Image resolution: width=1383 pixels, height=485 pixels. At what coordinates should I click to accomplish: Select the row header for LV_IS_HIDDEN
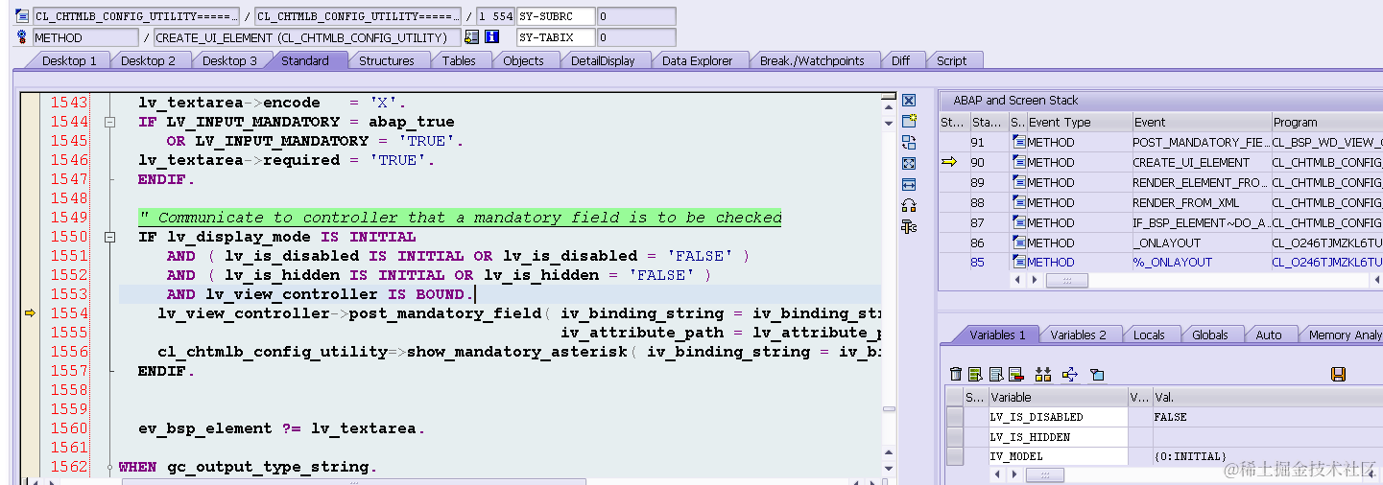pyautogui.click(x=955, y=437)
